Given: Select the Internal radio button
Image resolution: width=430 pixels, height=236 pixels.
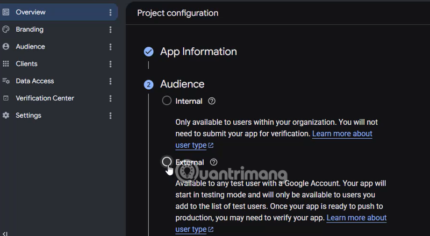Looking at the screenshot, I should (x=167, y=101).
